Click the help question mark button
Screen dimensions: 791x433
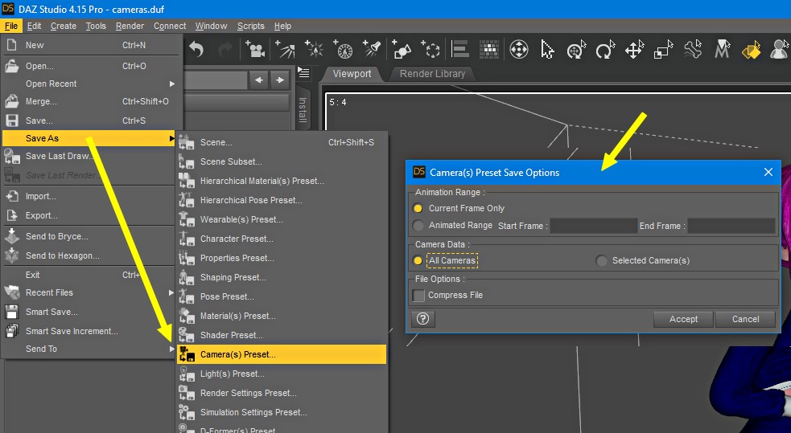pyautogui.click(x=422, y=319)
